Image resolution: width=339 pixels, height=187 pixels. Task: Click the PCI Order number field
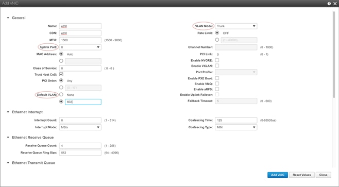click(x=83, y=88)
